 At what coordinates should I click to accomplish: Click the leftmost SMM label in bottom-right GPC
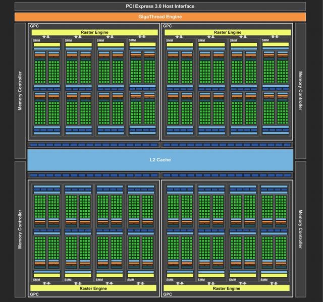170,280
